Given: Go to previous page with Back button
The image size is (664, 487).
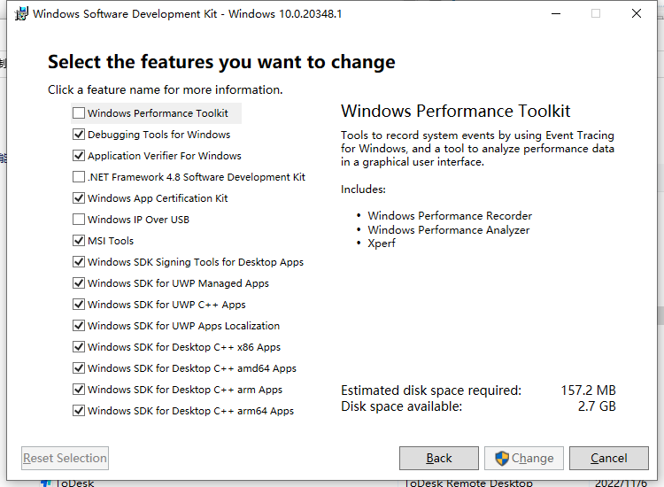Looking at the screenshot, I should point(439,458).
